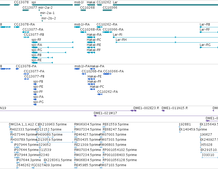
Task: Click transcript Hakai-RC
Action: pyautogui.click(x=94, y=40)
